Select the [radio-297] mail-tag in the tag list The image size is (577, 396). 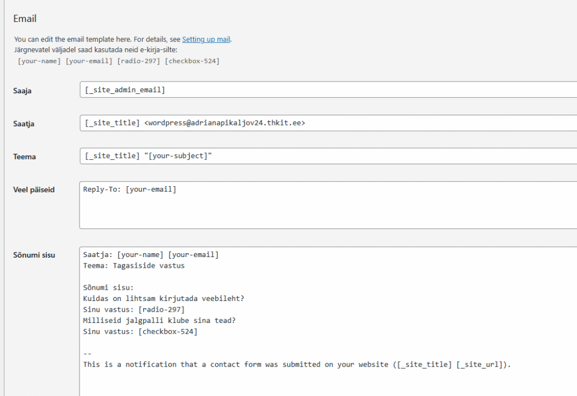pos(139,61)
